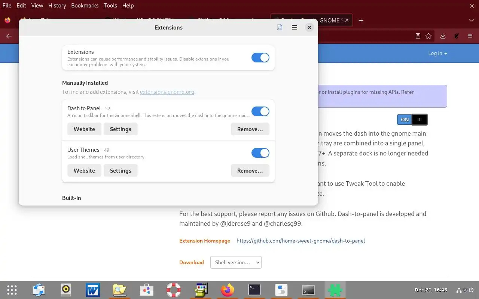The width and height of the screenshot is (479, 299).
Task: Disable the User Themes extension switch
Action: [260, 153]
